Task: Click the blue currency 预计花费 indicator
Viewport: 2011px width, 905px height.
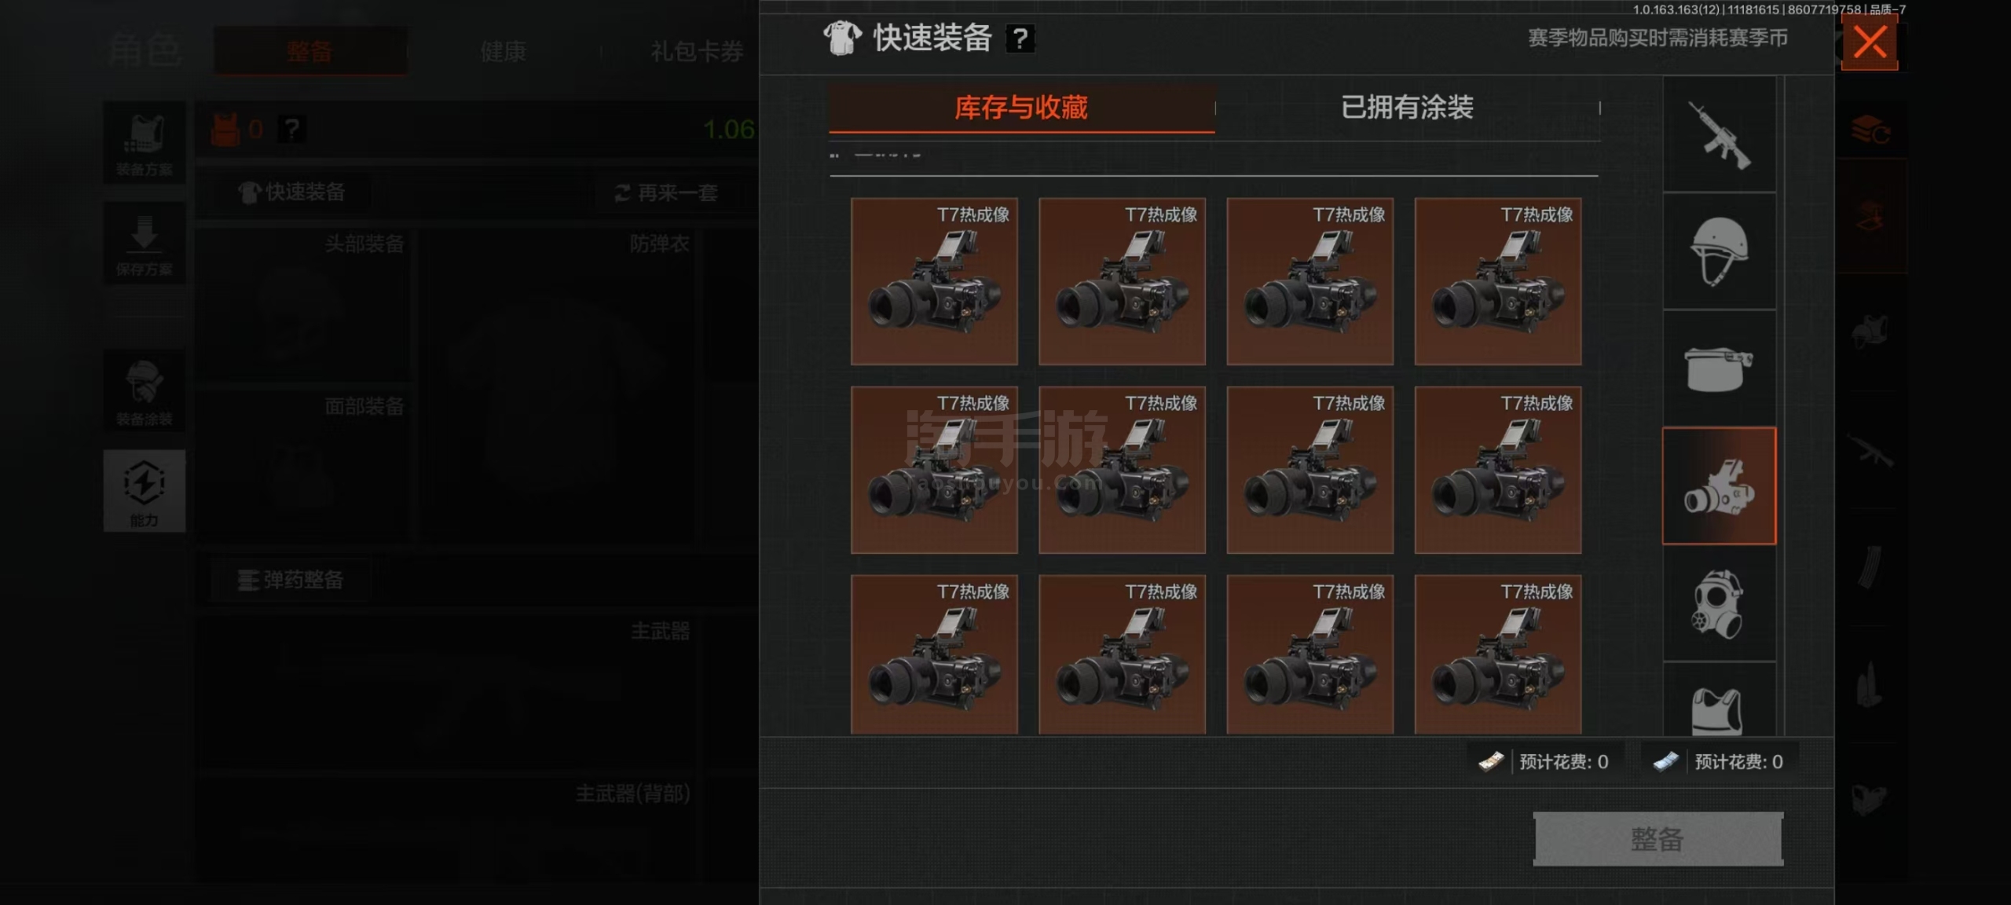Action: pos(1719,761)
